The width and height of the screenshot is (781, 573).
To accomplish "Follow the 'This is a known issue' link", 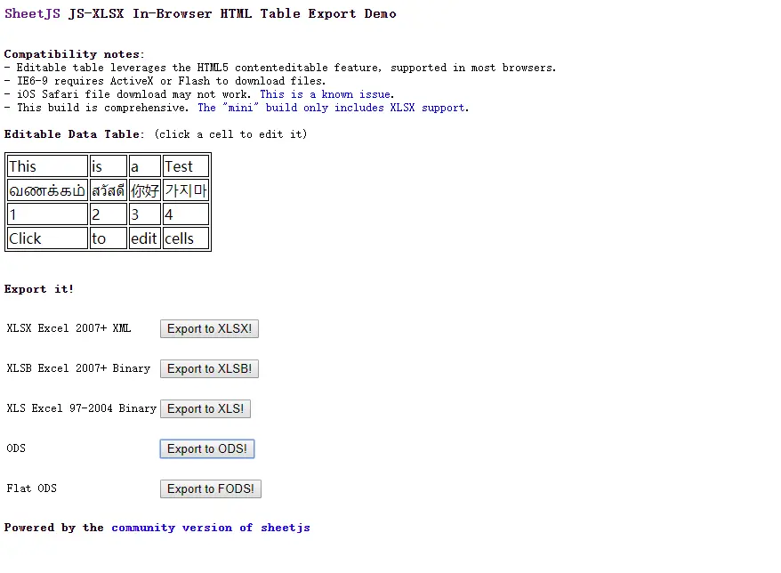I will point(326,94).
